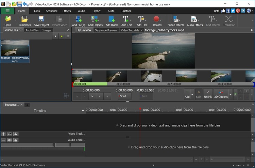The width and height of the screenshot is (255, 168).
Task: Close the Video Tutorials tab
Action: point(142,30)
